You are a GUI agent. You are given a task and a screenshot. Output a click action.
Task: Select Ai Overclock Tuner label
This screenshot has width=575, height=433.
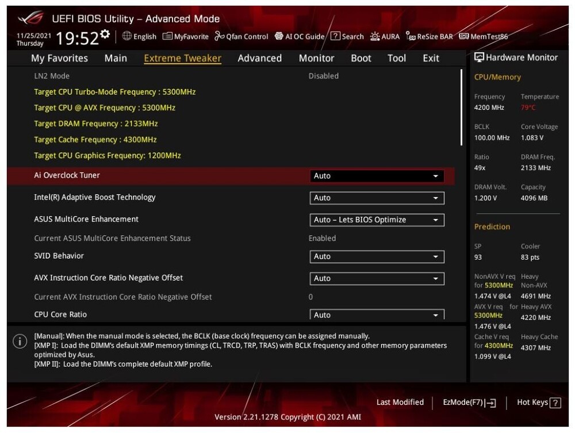(x=67, y=175)
